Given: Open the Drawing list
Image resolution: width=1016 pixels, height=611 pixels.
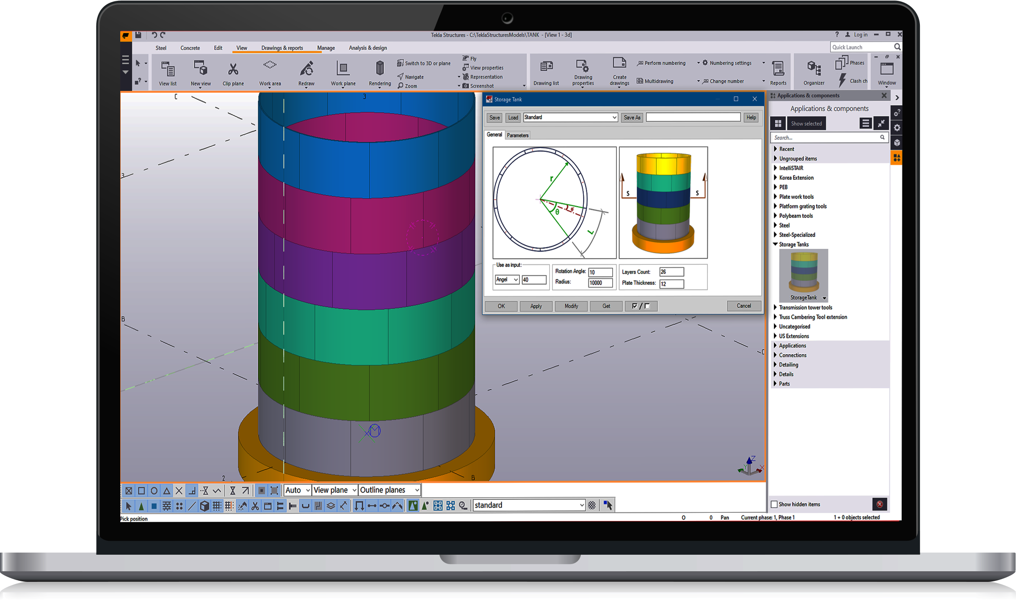Looking at the screenshot, I should coord(546,73).
